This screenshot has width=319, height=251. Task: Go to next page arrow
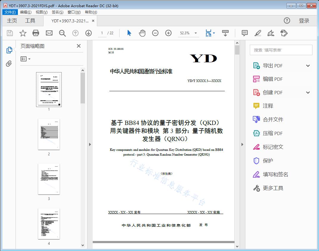[89, 33]
